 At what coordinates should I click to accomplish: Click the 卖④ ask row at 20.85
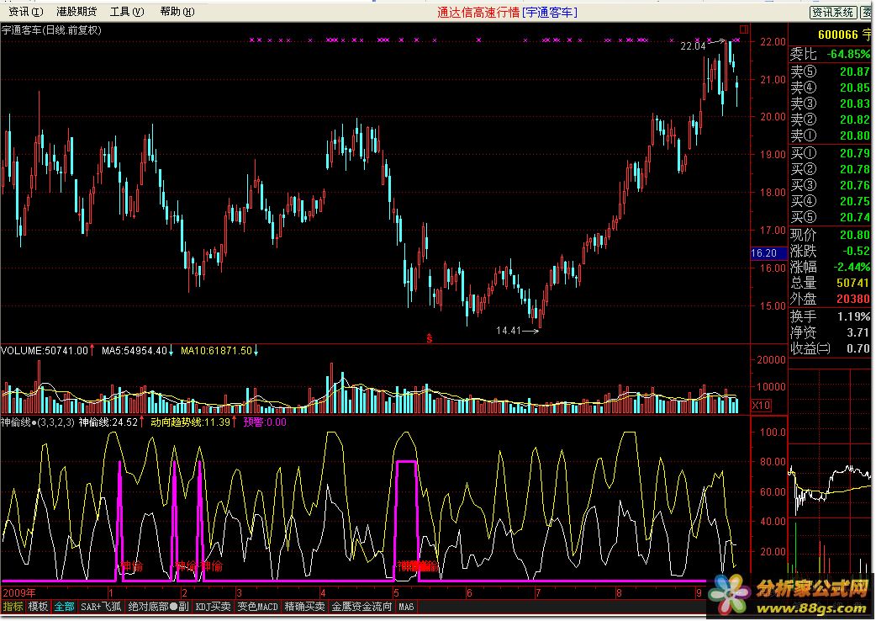[830, 88]
